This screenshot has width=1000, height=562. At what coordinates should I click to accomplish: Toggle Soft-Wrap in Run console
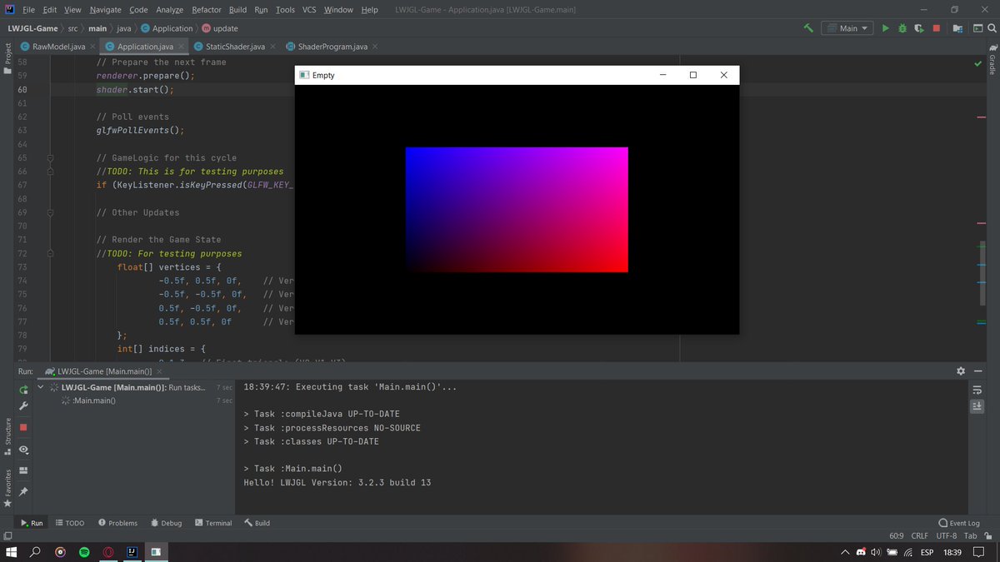tap(977, 389)
